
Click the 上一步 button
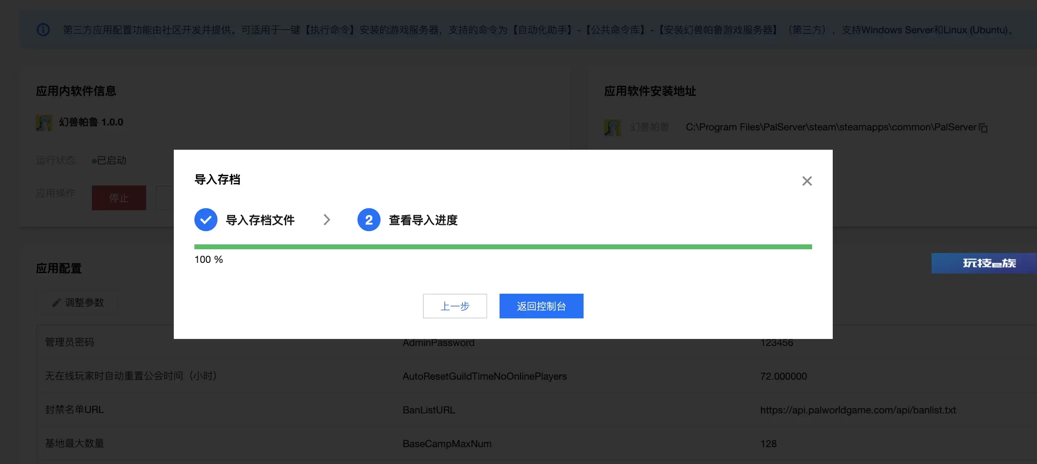click(455, 306)
